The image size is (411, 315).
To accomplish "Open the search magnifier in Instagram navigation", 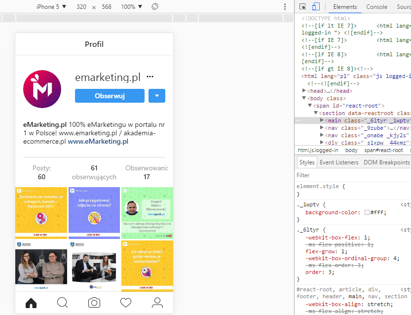I will (x=62, y=303).
